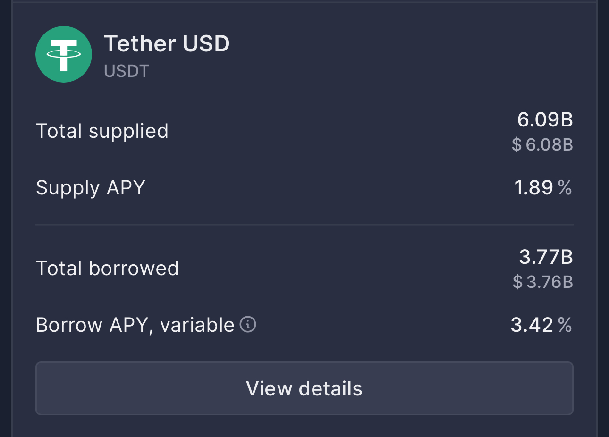Click the percent sign beside 3.42
Image resolution: width=609 pixels, height=437 pixels.
tap(565, 325)
